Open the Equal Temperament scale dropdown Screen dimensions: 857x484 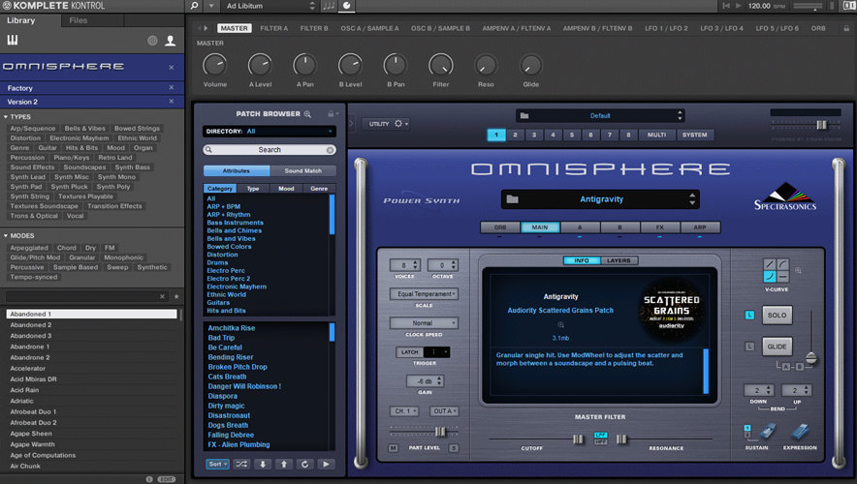423,293
